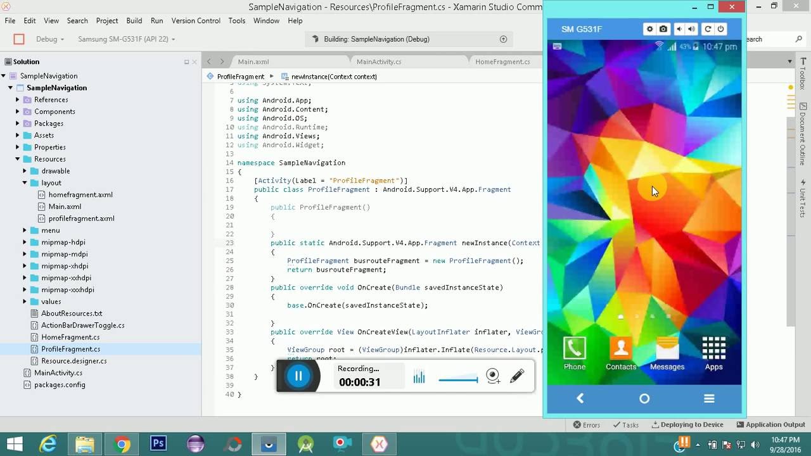
Task: Open the Samsung SM-G531F device dropdown
Action: click(126, 39)
